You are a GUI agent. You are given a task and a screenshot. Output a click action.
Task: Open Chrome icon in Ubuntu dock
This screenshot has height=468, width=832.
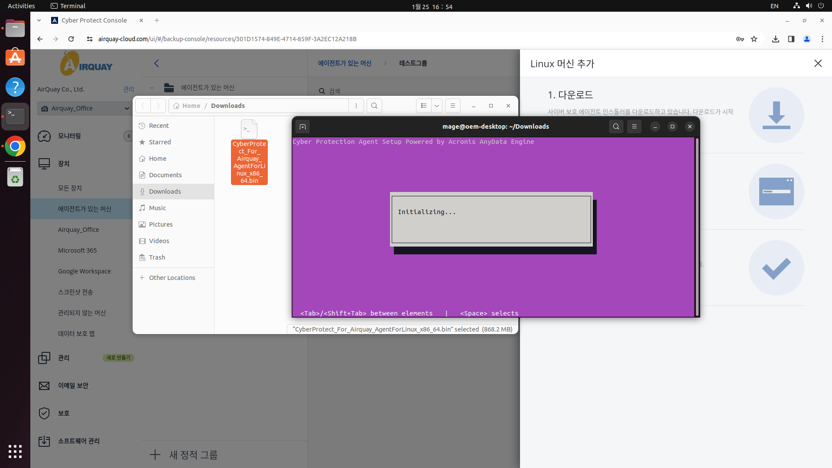(15, 146)
